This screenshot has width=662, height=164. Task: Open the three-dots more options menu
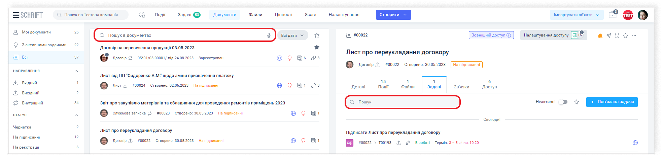[634, 36]
